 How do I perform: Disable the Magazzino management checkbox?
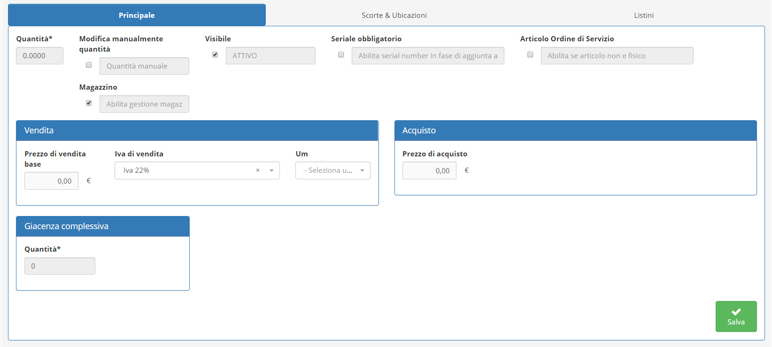(x=89, y=103)
